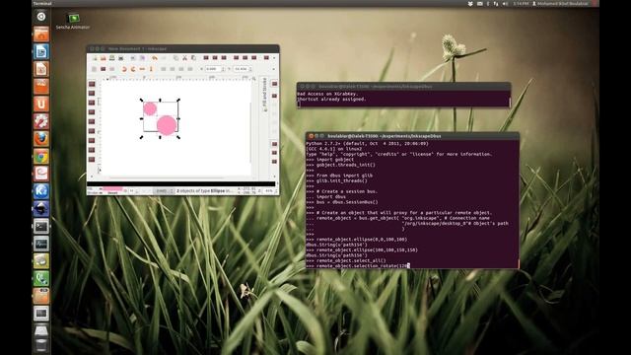
Task: Rotate selection counter-clockwise in Inkscape
Action: tap(124, 69)
